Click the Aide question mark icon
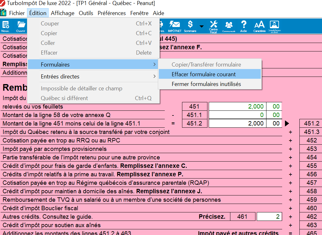This screenshot has width=322, height=235. (x=244, y=26)
